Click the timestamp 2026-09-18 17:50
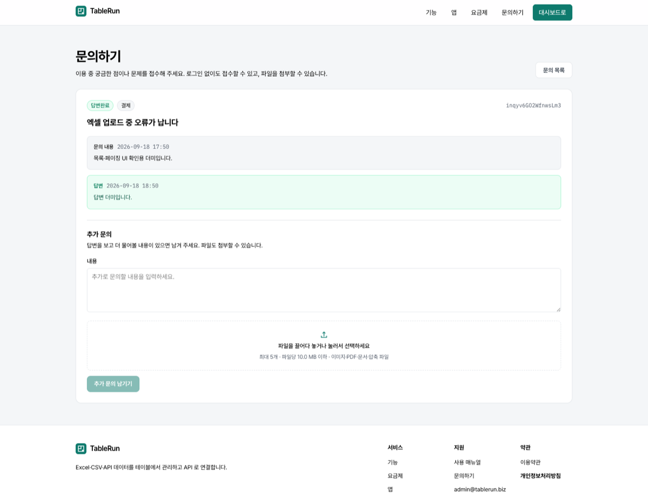 pyautogui.click(x=143, y=147)
